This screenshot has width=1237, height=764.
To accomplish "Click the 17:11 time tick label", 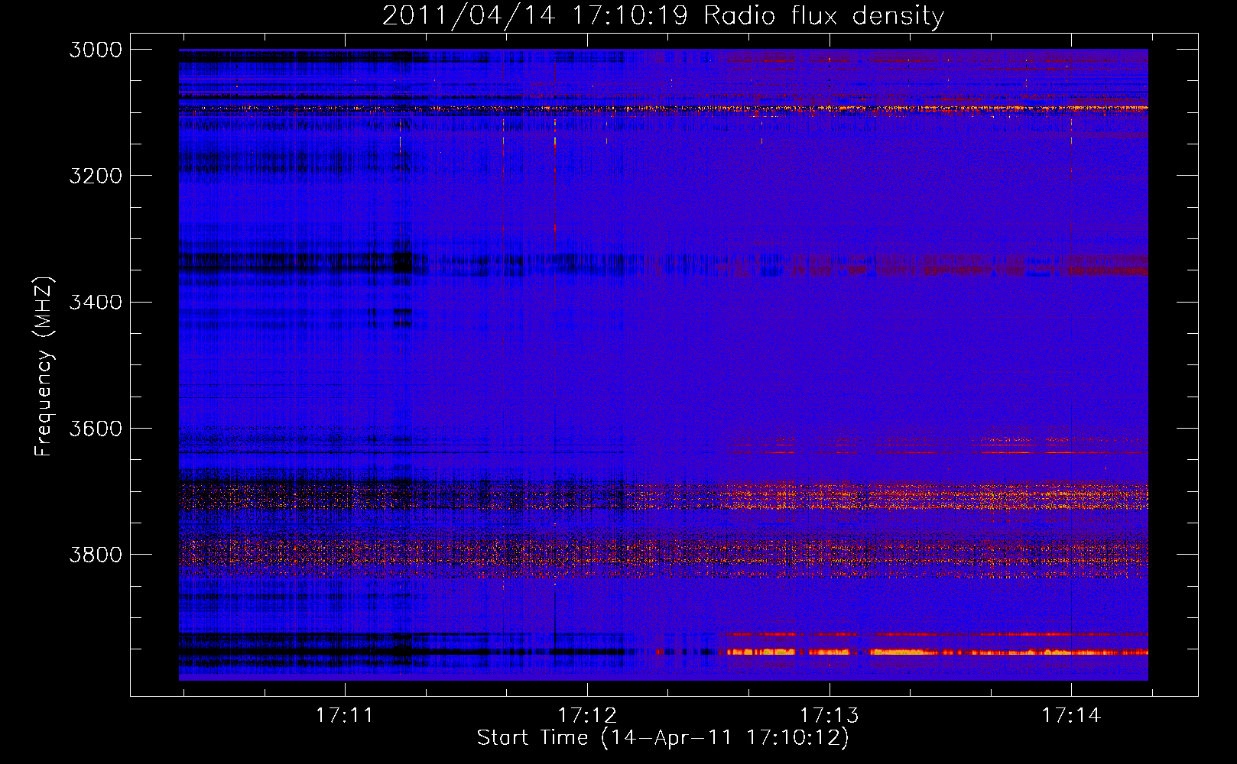I will pyautogui.click(x=345, y=715).
